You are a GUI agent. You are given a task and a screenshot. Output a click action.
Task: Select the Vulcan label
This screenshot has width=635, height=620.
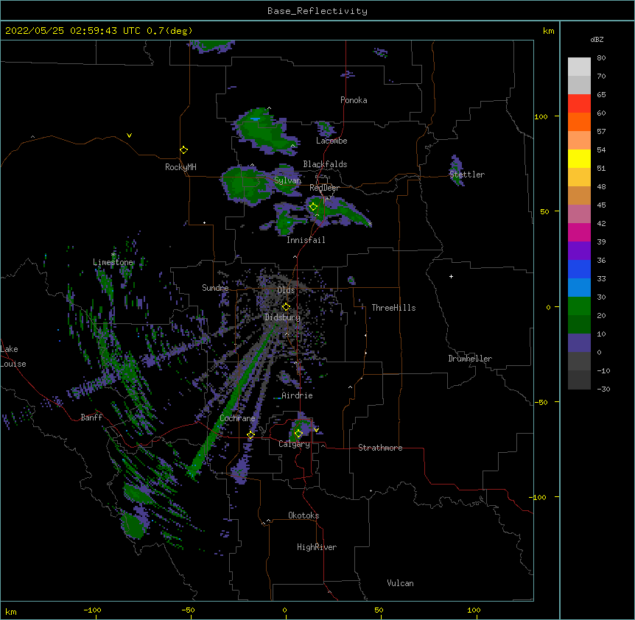click(400, 583)
